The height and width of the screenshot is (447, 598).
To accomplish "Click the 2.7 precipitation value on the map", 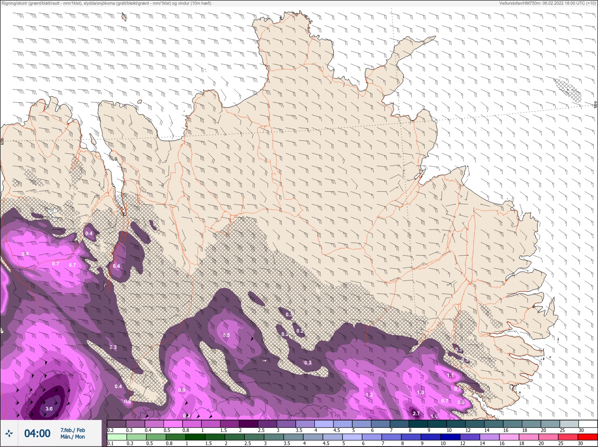I will coord(416,413).
